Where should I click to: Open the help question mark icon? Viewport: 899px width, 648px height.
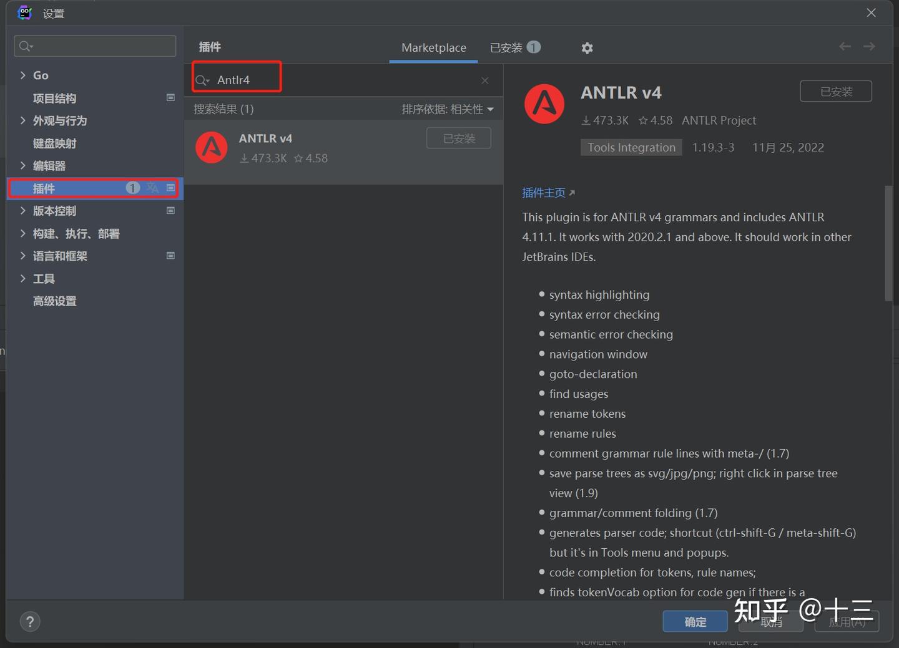click(29, 621)
